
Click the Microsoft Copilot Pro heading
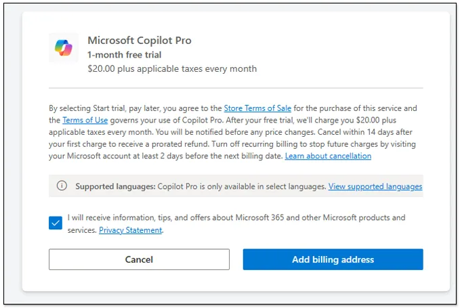[140, 41]
